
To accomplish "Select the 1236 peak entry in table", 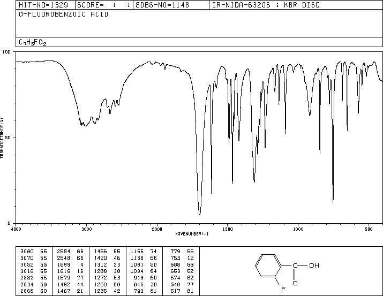I will pos(107,291).
